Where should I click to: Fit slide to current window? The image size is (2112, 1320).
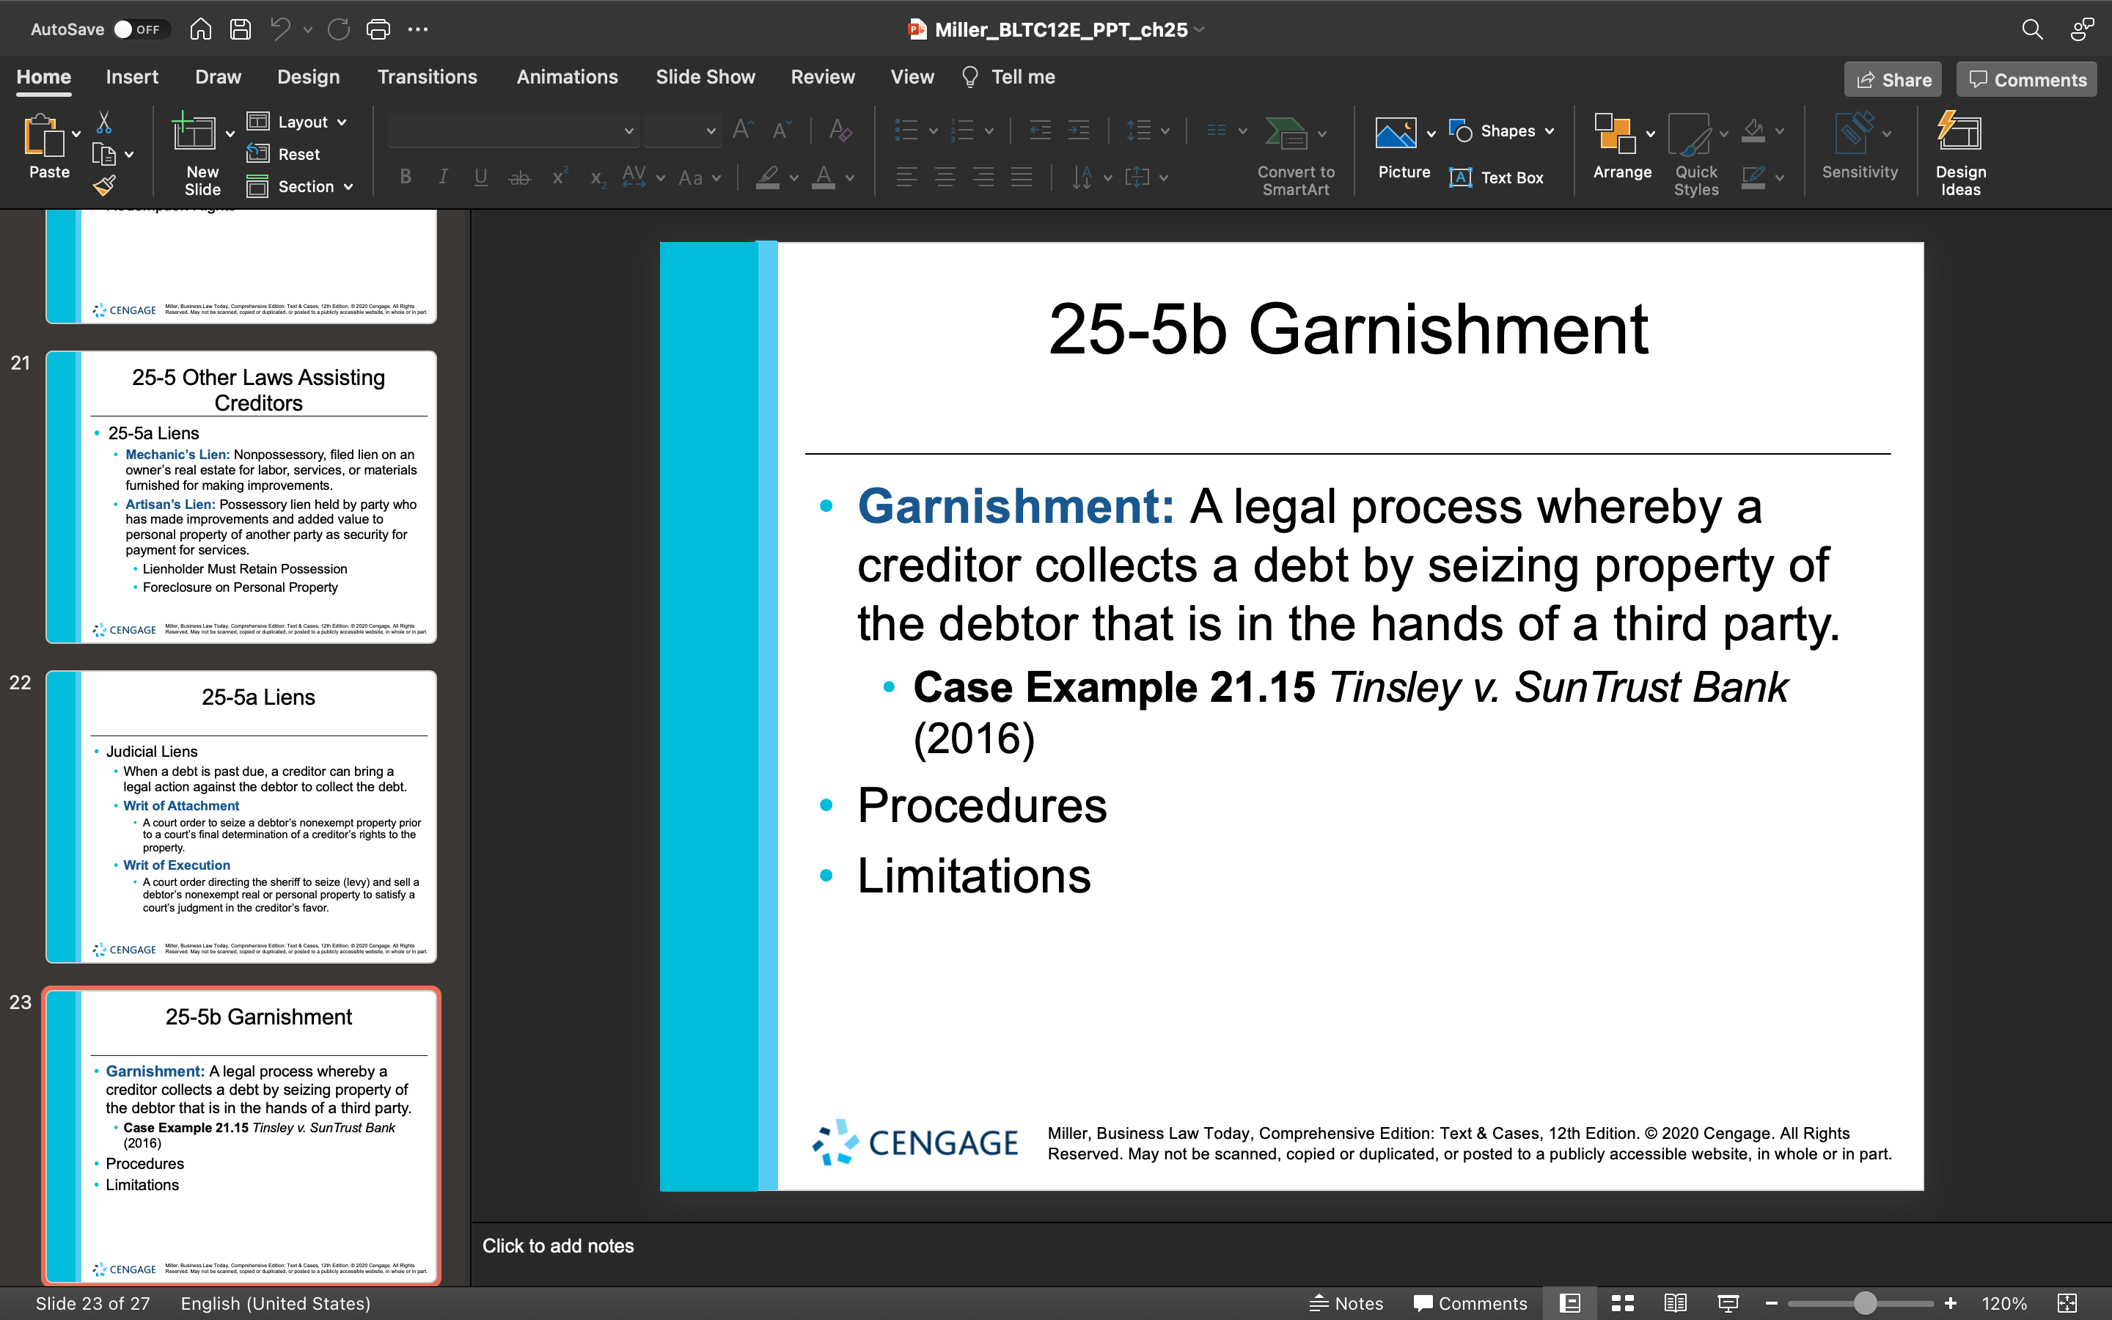[2067, 1303]
